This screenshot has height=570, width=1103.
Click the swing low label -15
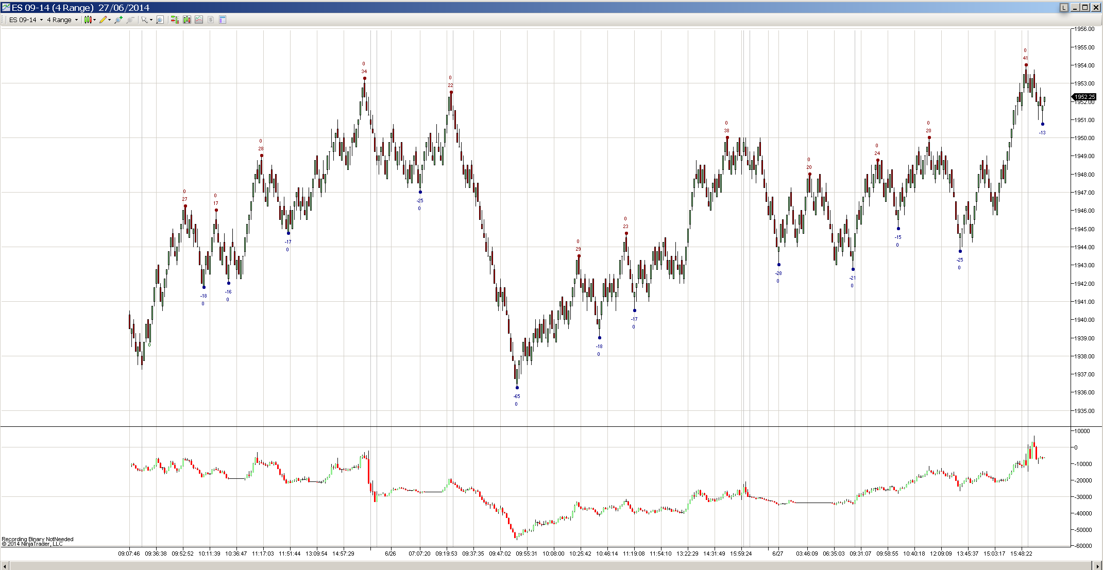click(x=898, y=237)
